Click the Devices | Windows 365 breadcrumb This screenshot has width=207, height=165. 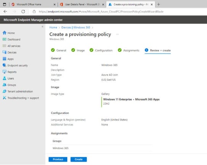tap(76, 28)
